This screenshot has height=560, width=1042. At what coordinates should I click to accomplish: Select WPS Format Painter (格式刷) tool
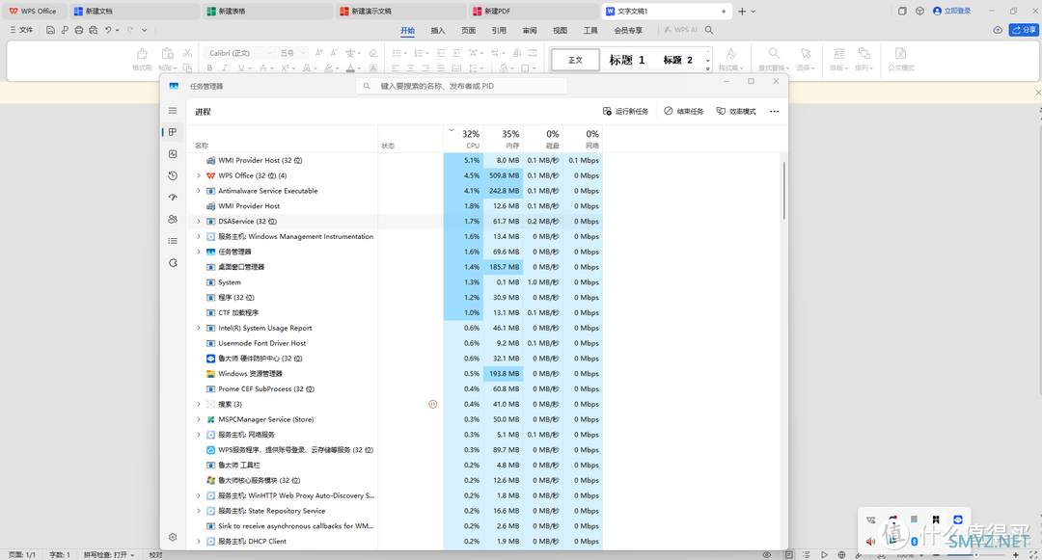142,59
